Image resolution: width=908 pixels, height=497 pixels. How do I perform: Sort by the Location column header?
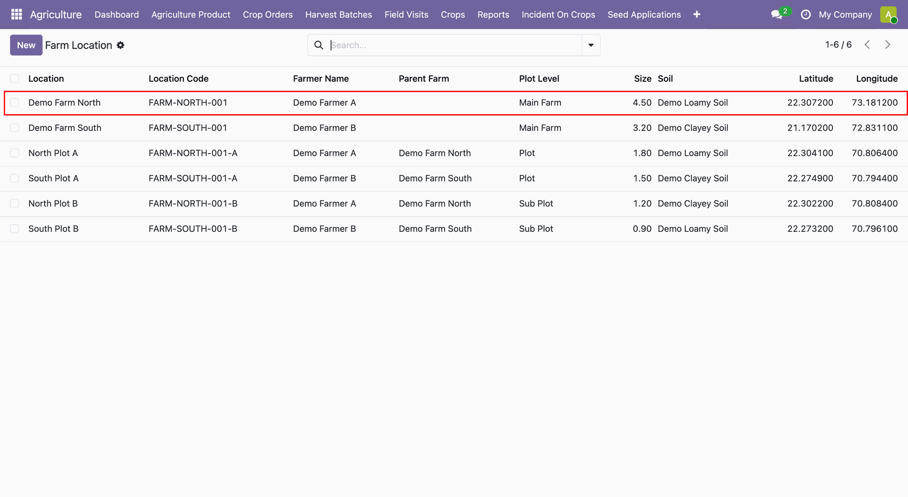(46, 79)
